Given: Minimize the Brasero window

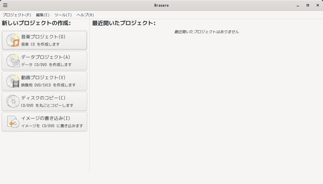Looking at the screenshot, I should coord(298,5).
